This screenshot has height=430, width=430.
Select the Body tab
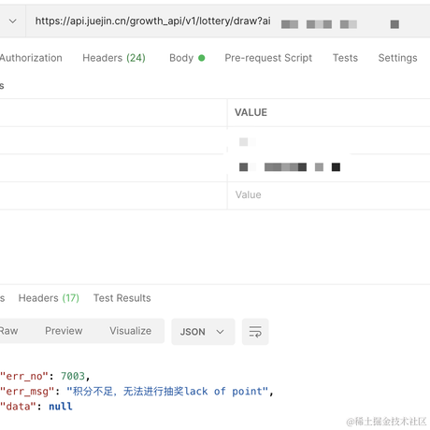[x=187, y=58]
